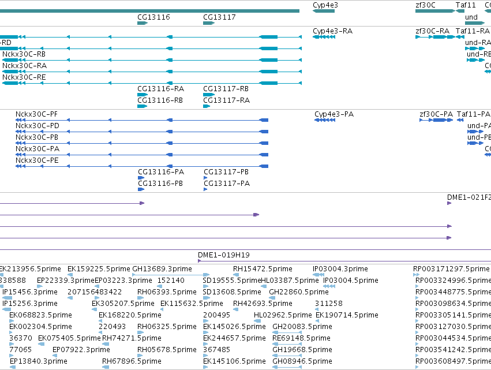
Task: Open the EP07922.3prime EST label
Action: click(x=81, y=350)
